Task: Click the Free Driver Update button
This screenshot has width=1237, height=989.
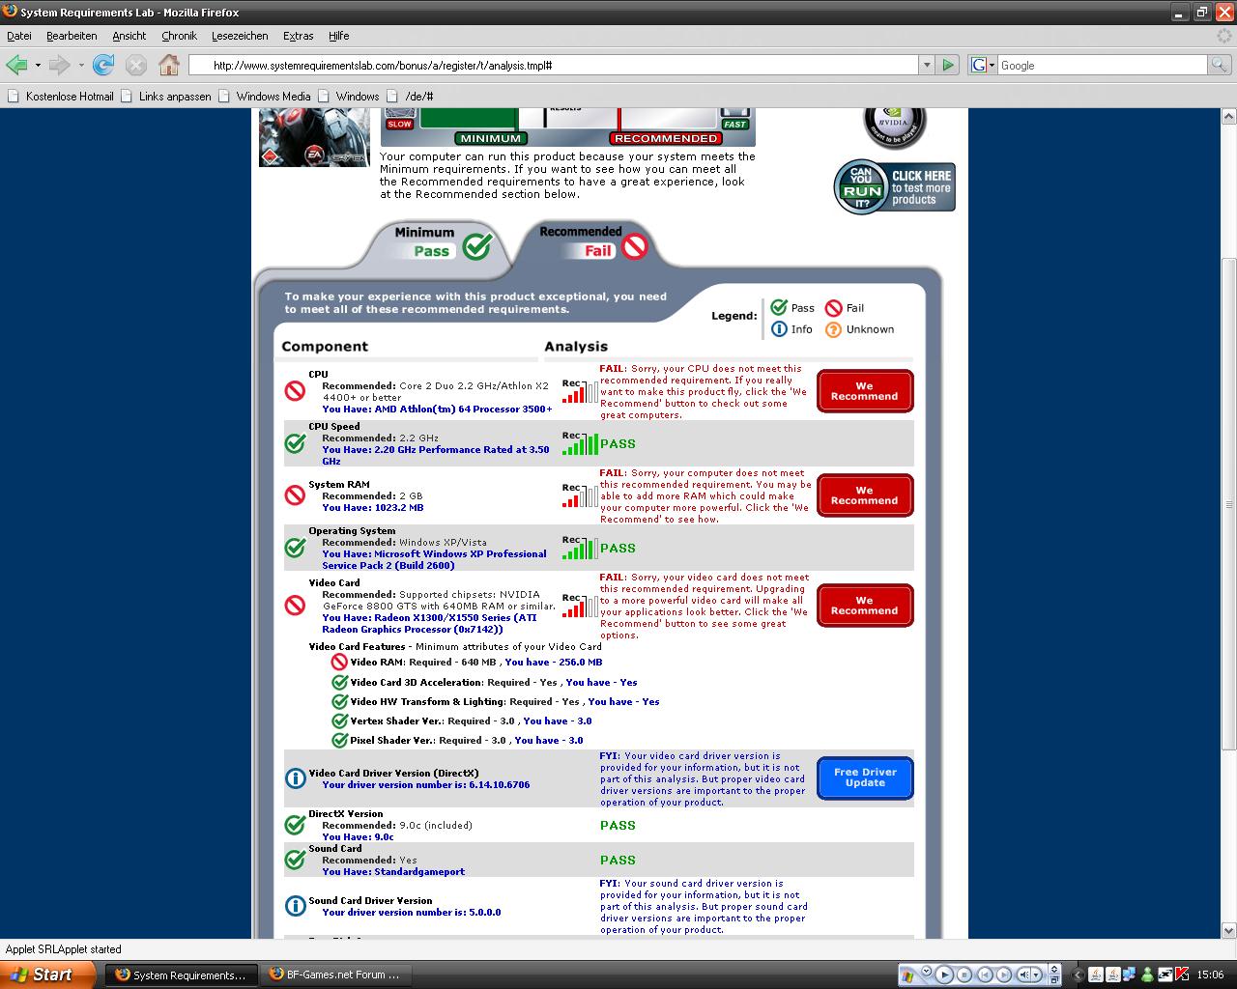Action: [x=865, y=778]
